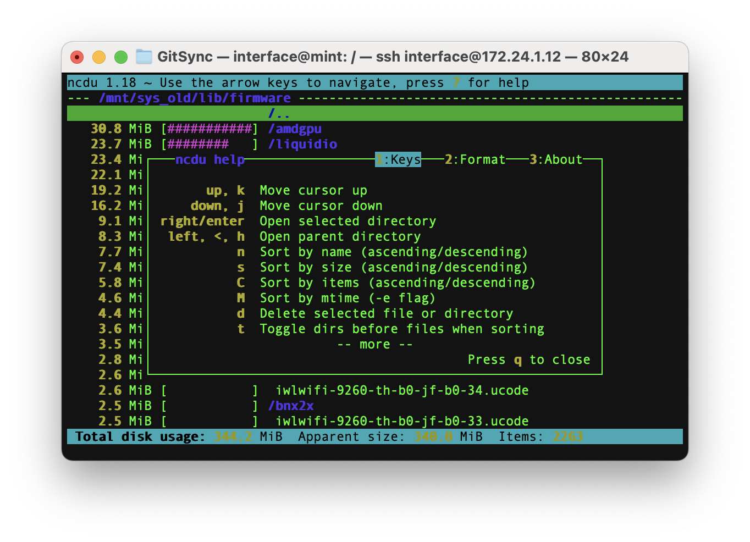Click the parent directory /.. row
This screenshot has width=750, height=542.
(279, 114)
